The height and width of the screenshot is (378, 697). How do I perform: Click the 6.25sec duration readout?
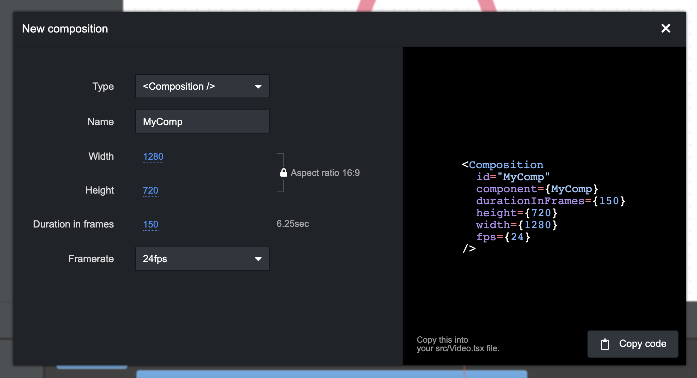tap(293, 224)
